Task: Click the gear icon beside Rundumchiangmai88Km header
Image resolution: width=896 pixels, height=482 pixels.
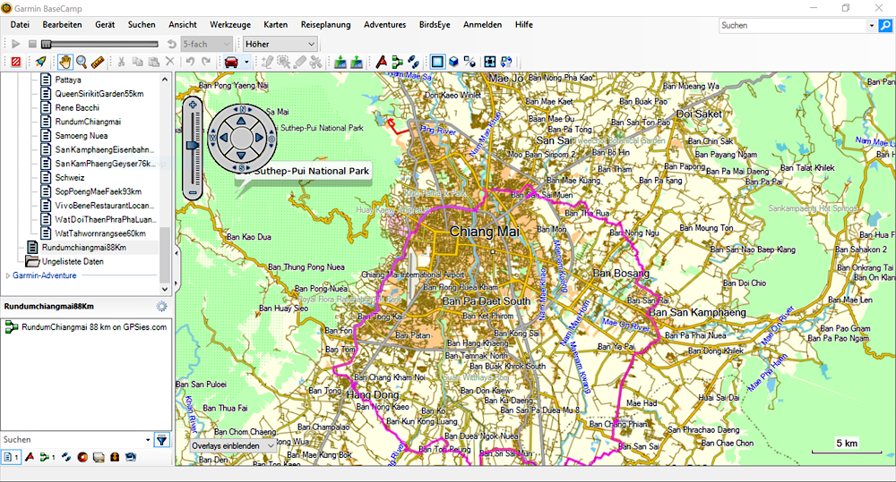Action: pos(161,307)
